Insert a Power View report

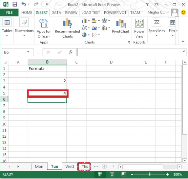click(x=139, y=28)
